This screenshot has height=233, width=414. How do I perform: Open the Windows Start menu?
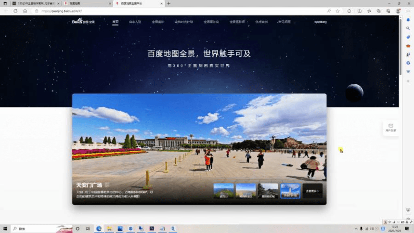pos(5,229)
